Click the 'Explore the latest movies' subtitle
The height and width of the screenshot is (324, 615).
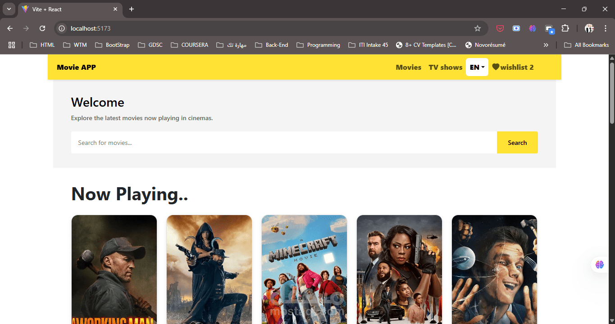pos(142,118)
